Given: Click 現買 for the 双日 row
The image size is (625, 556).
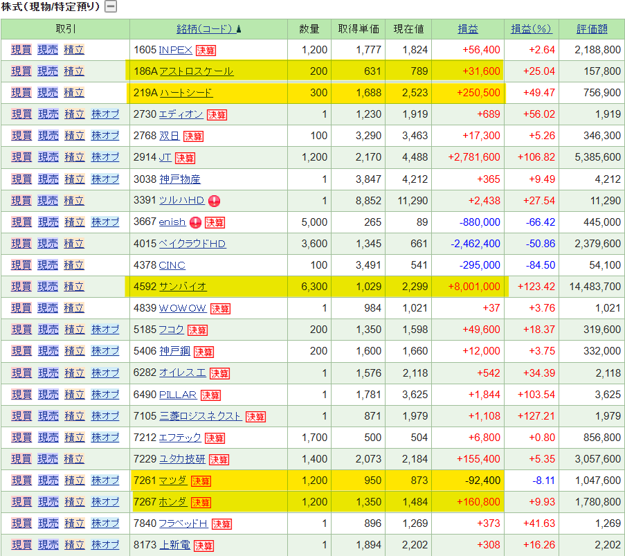Looking at the screenshot, I should pyautogui.click(x=21, y=136).
